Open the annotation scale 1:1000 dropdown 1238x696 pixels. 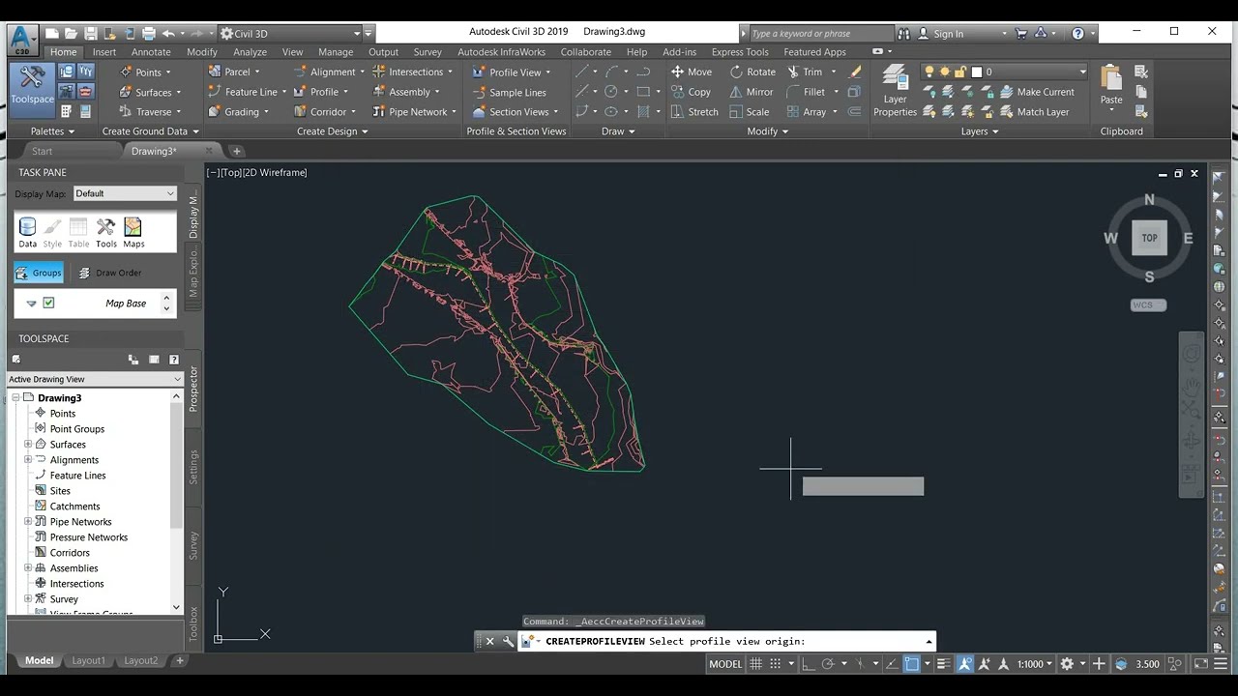click(1035, 664)
